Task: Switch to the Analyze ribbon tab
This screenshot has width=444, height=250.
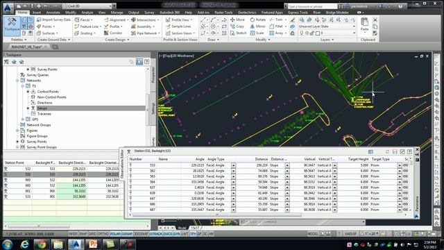Action: pos(87,12)
